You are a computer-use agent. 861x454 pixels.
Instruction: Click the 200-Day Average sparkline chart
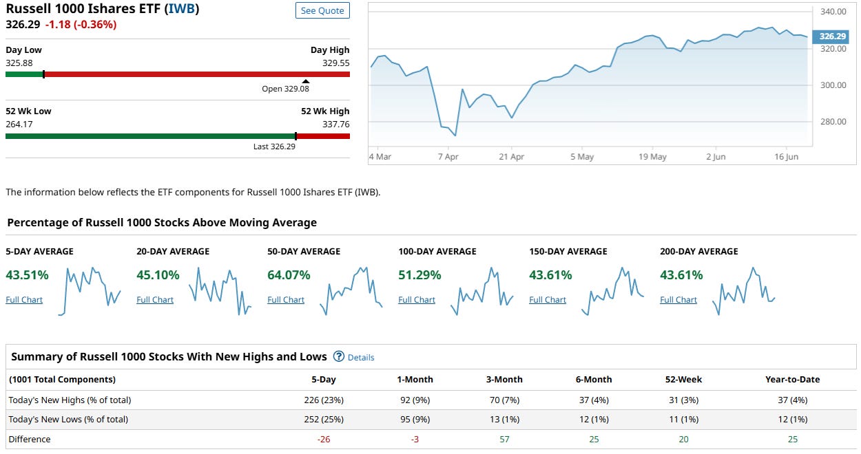point(744,291)
